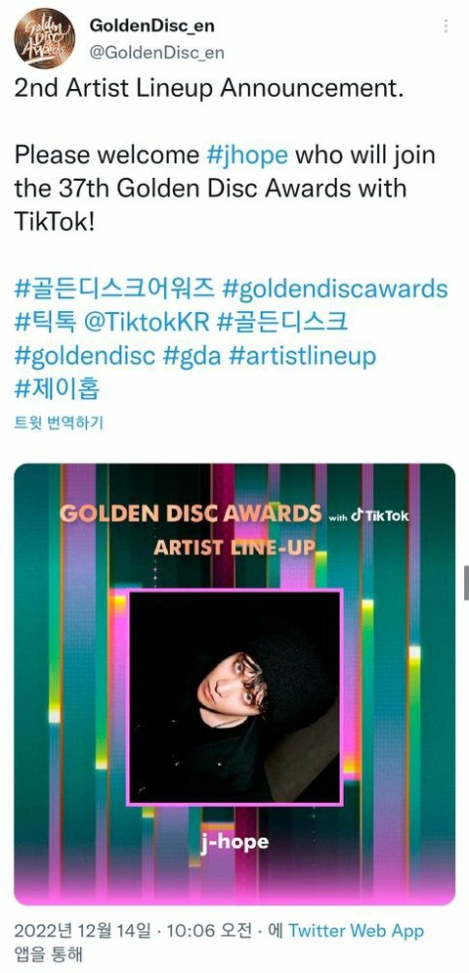Open the #제이홉 hashtag
The image size is (469, 973).
[x=57, y=390]
